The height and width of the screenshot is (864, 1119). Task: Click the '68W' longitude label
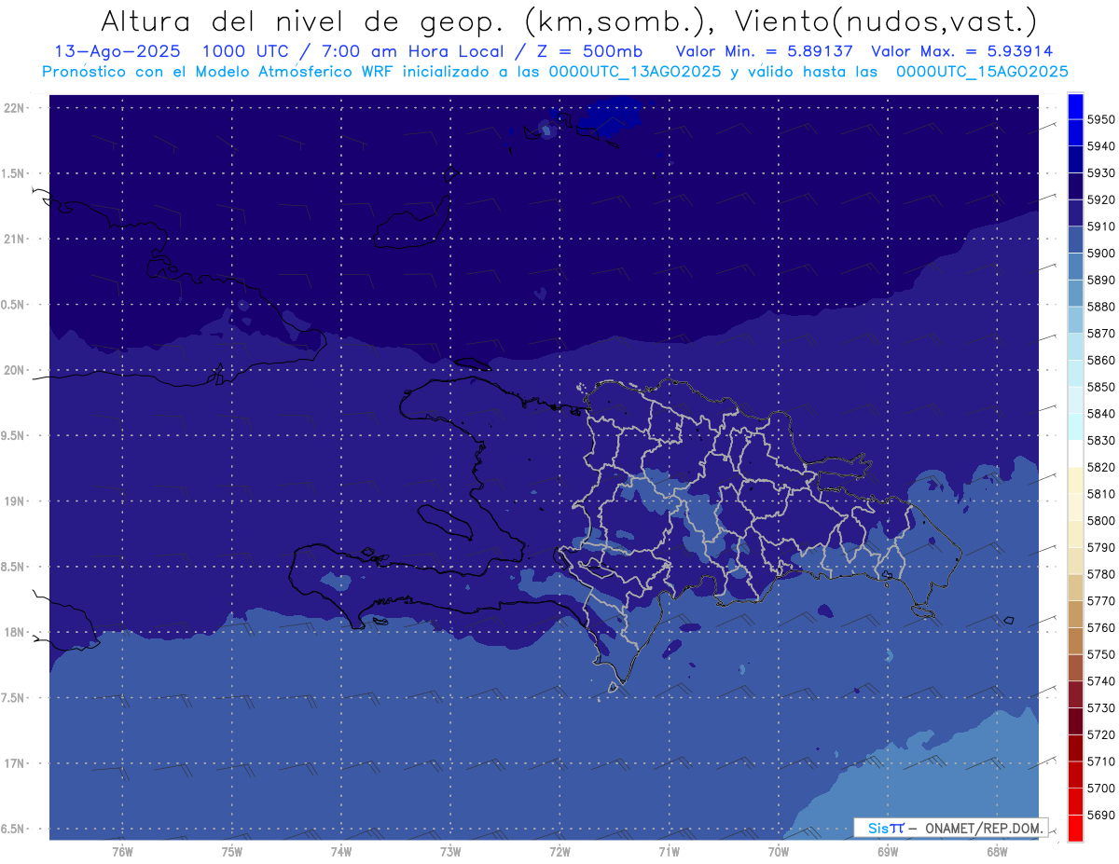point(997,851)
